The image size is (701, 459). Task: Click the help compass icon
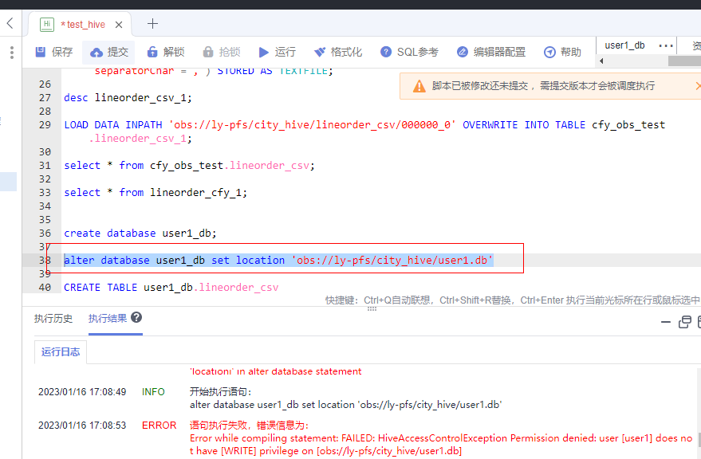pos(549,53)
